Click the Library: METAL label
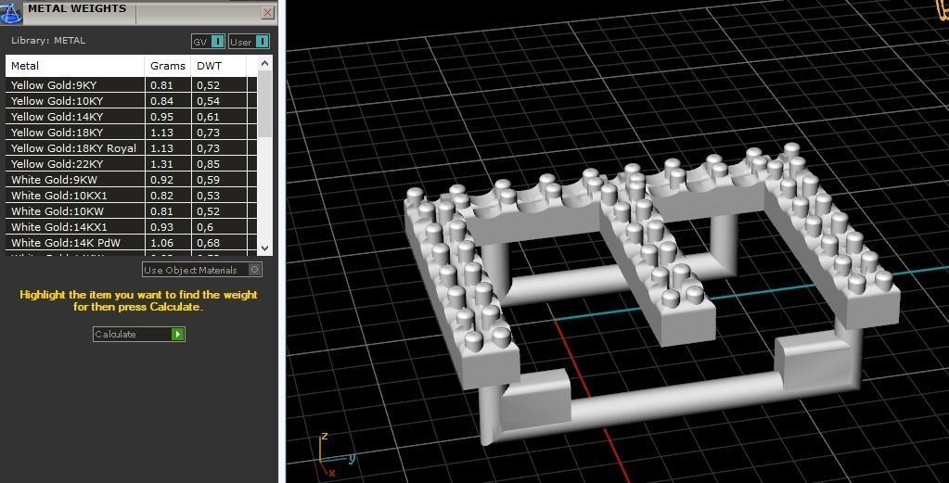Screen dimensions: 949x483 pyautogui.click(x=48, y=41)
